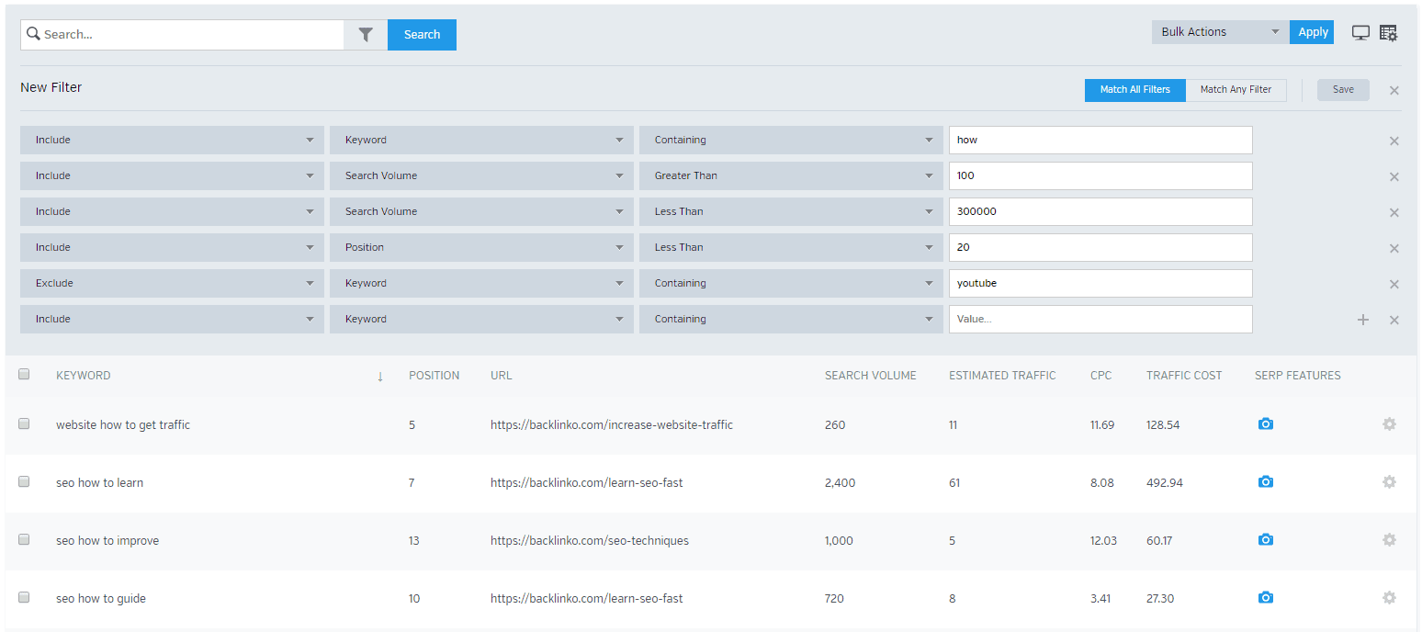Image resolution: width=1422 pixels, height=632 pixels.
Task: Open Search Volume dropdown in the 100 row
Action: pos(481,176)
